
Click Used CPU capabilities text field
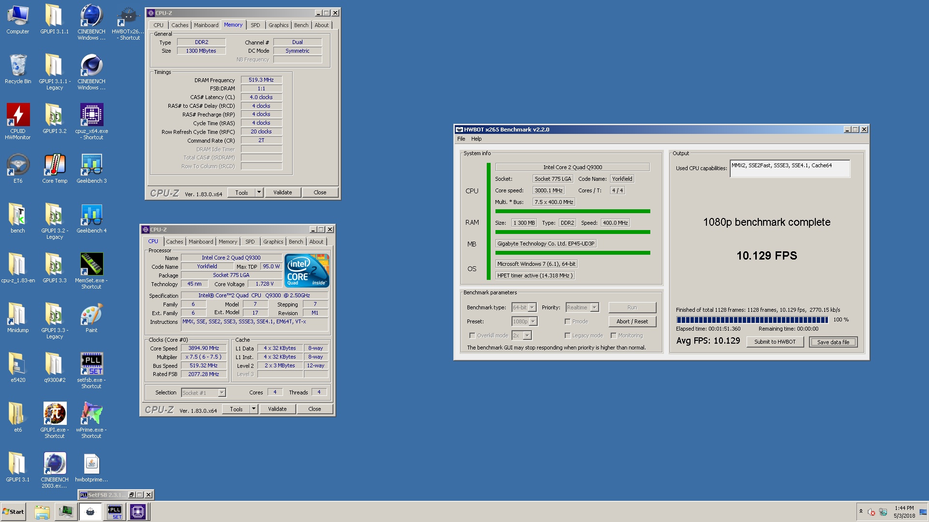(790, 169)
